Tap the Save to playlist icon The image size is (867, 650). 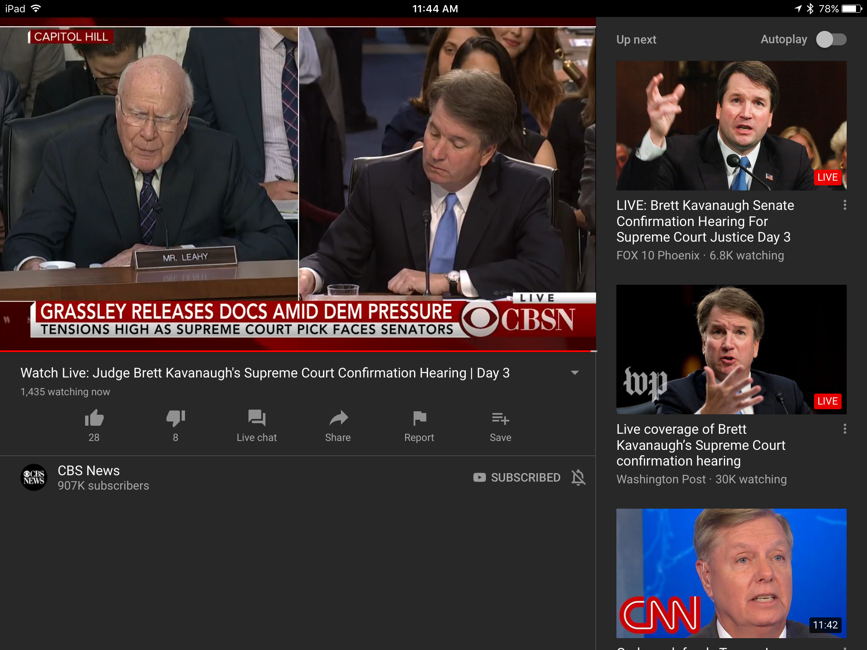click(500, 419)
